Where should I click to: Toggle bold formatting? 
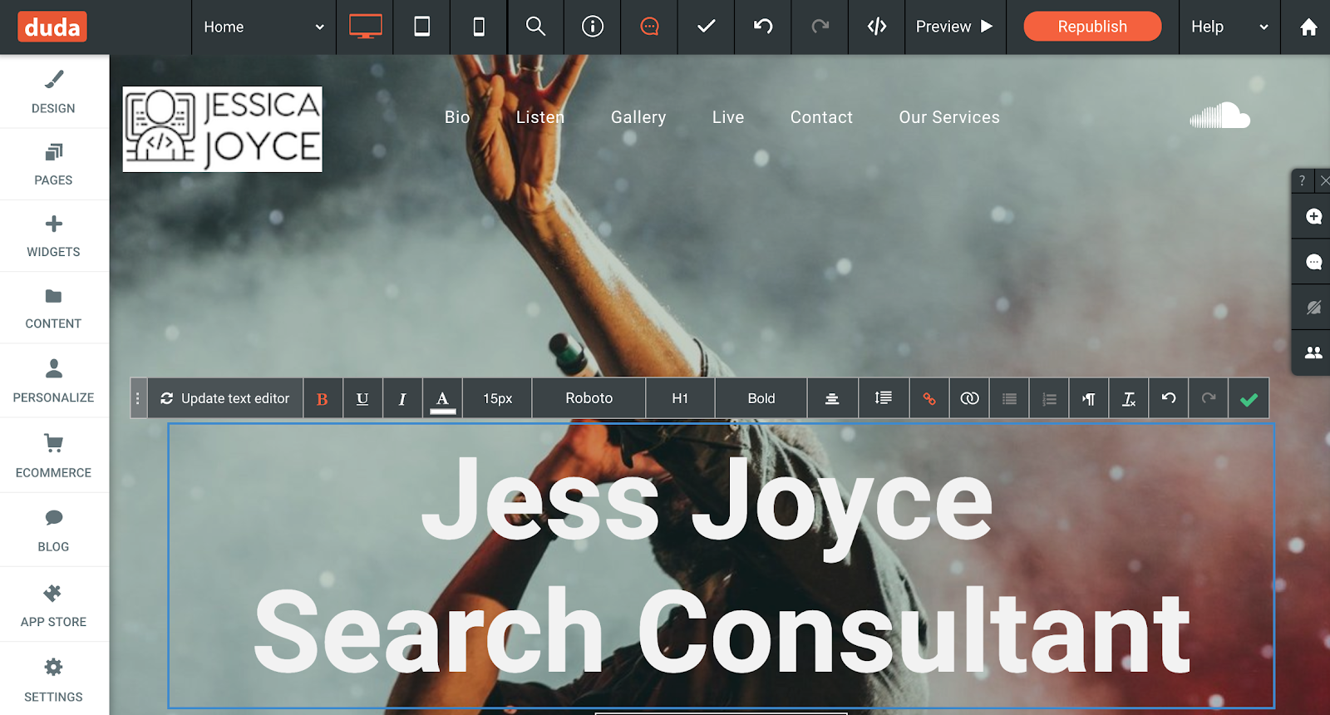(323, 398)
